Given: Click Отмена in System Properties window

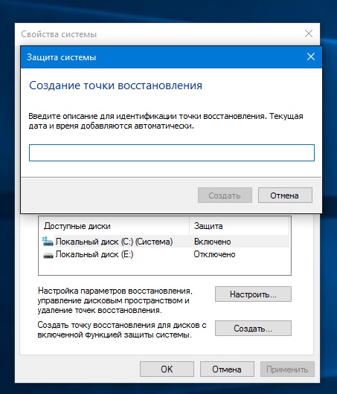Looking at the screenshot, I should click(x=227, y=369).
